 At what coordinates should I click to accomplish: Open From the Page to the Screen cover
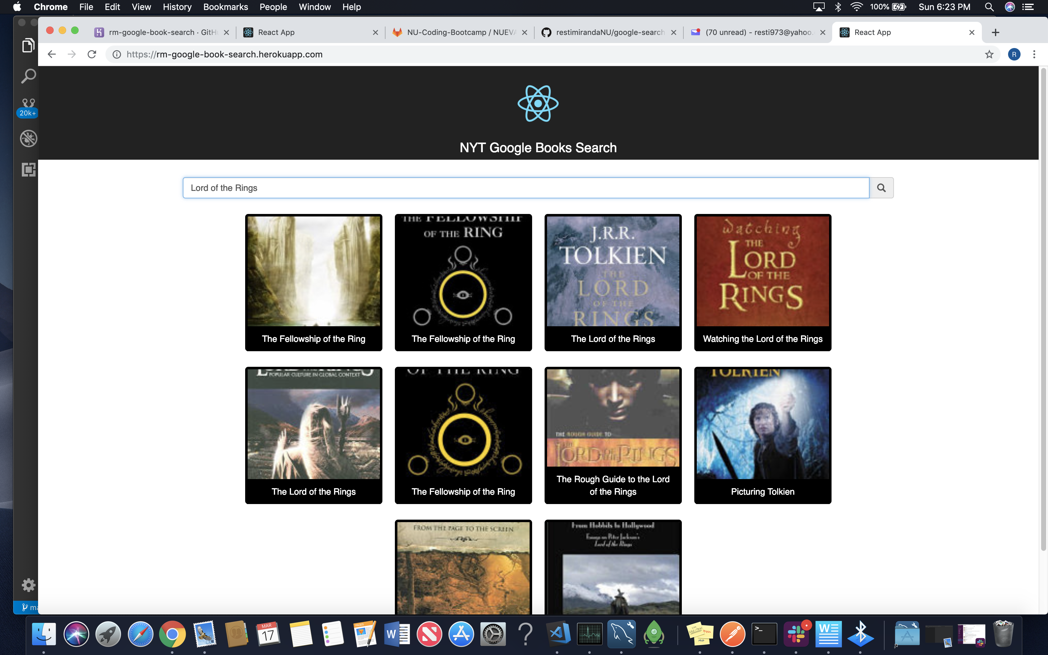pos(463,567)
